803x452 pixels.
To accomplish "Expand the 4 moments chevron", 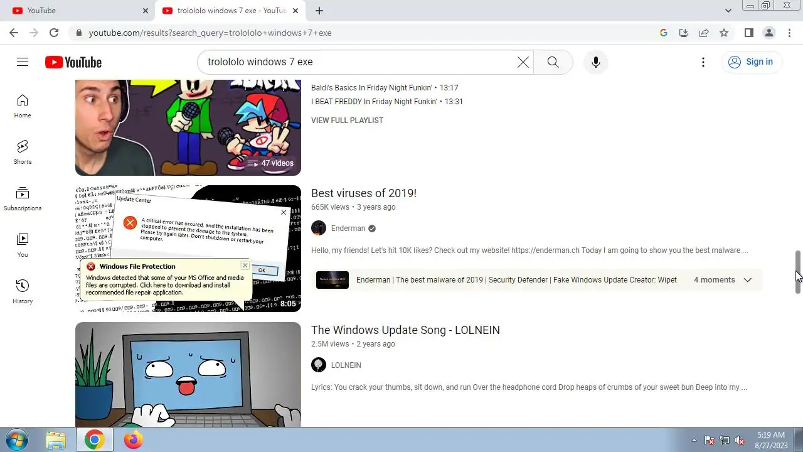I will (x=747, y=280).
